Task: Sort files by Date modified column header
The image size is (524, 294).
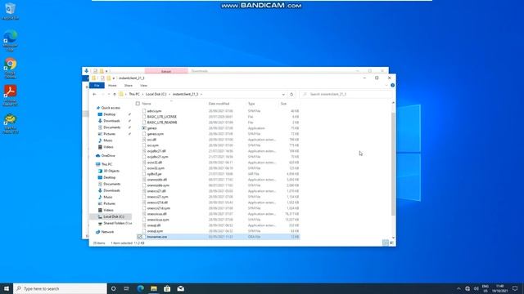Action: click(219, 104)
